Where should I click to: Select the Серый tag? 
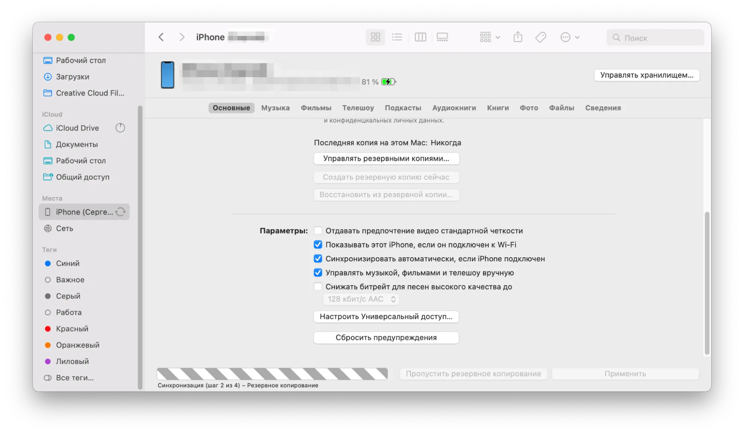pos(68,296)
